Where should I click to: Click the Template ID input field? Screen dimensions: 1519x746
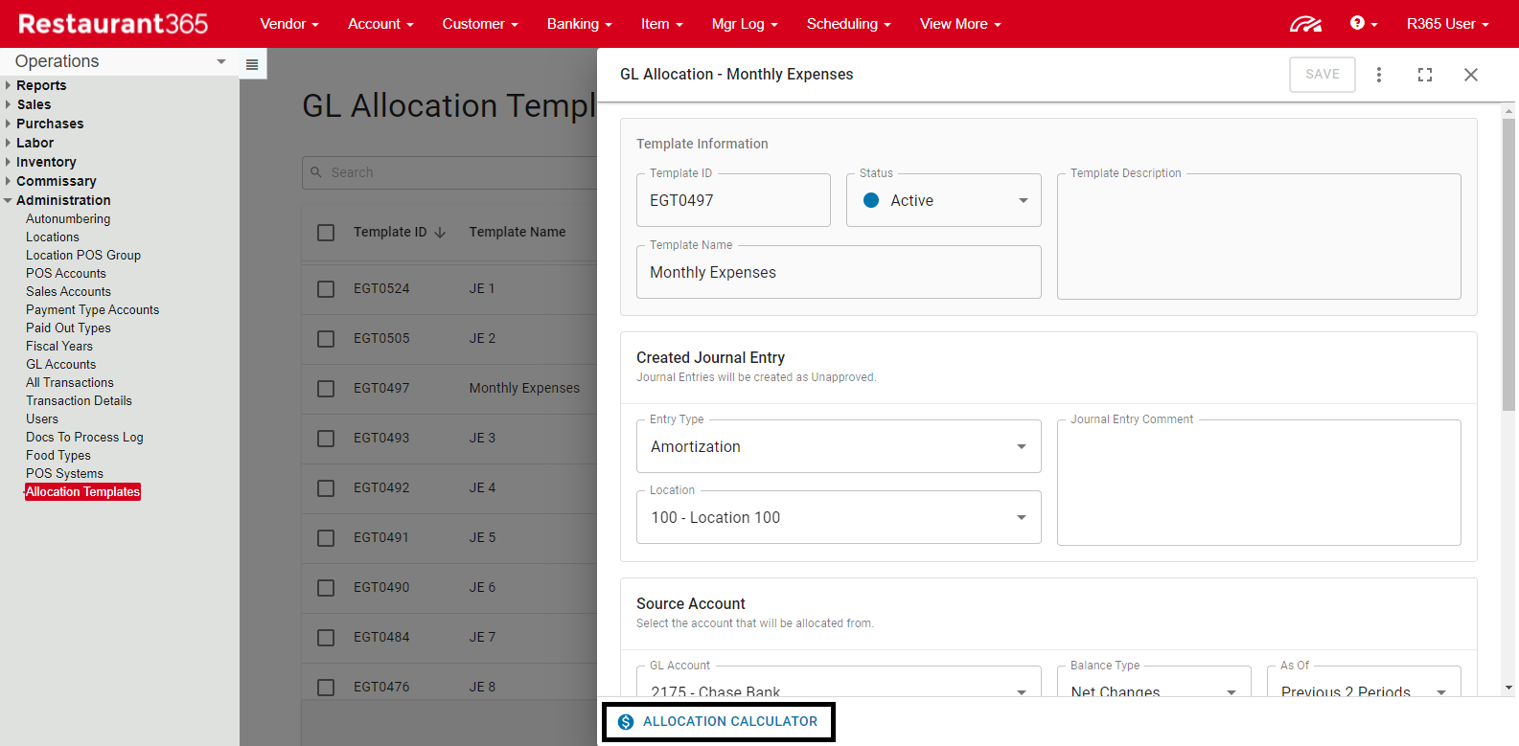point(733,200)
